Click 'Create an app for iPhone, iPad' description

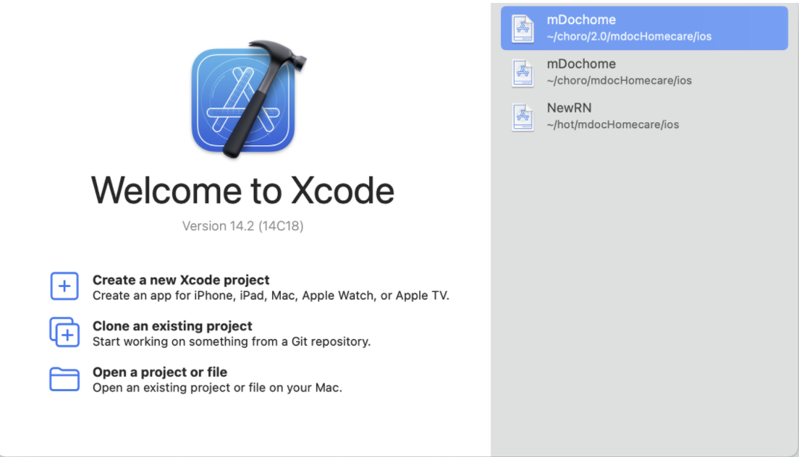click(271, 296)
